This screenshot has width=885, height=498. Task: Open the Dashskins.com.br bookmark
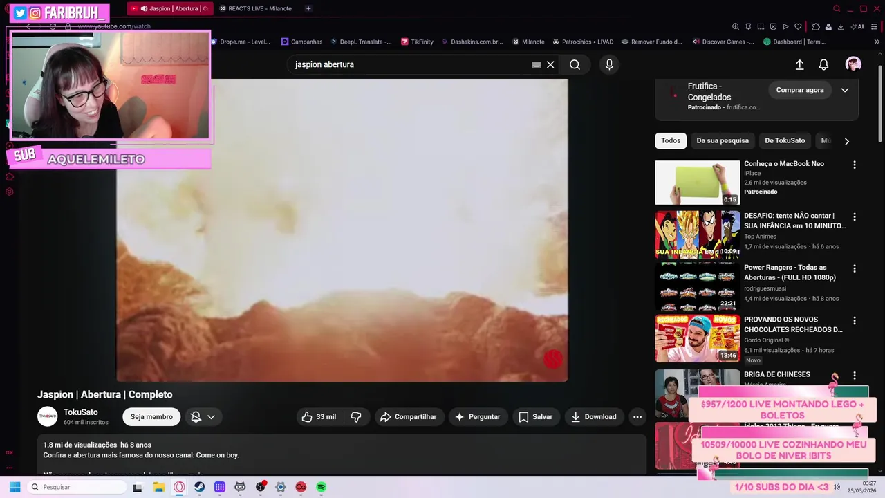[x=472, y=41]
